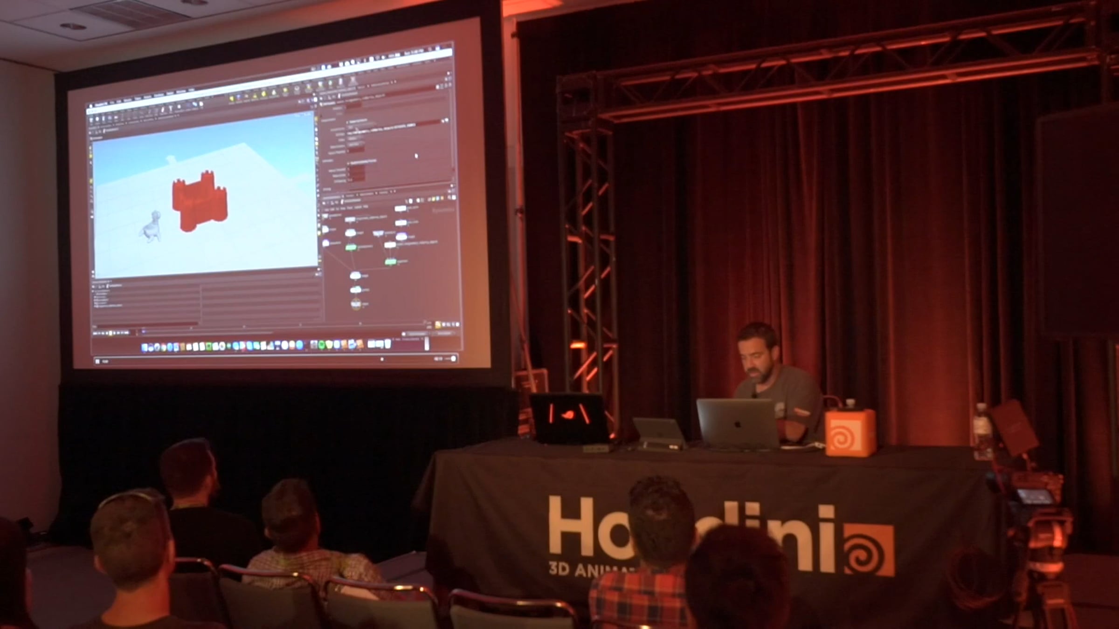Select the node directly above the orange-ringed node
The height and width of the screenshot is (629, 1119).
356,290
